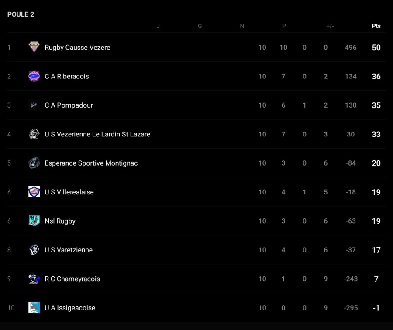Open Esperance Sportive Montignac team link
Viewport: 393px width, 330px height.
click(91, 163)
